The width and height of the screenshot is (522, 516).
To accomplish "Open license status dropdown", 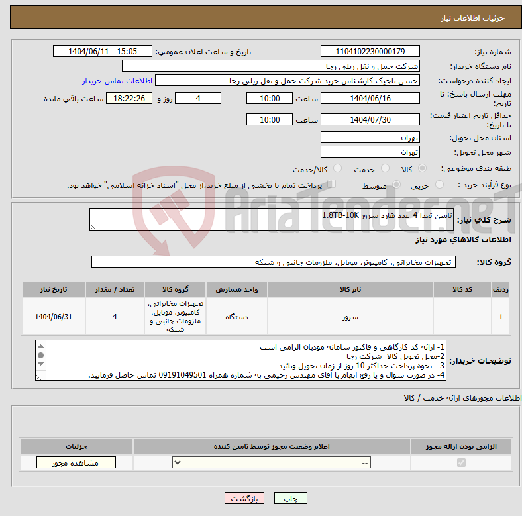I will point(272,462).
